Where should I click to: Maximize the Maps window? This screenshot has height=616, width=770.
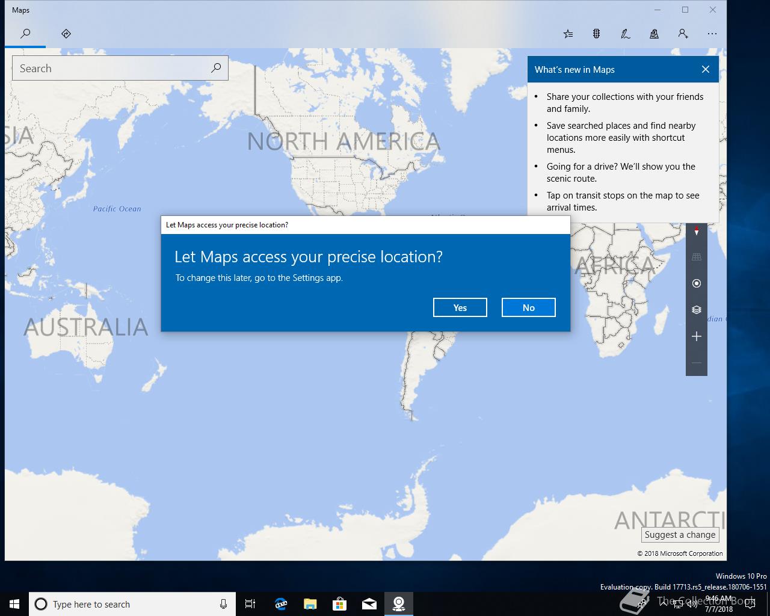point(685,10)
